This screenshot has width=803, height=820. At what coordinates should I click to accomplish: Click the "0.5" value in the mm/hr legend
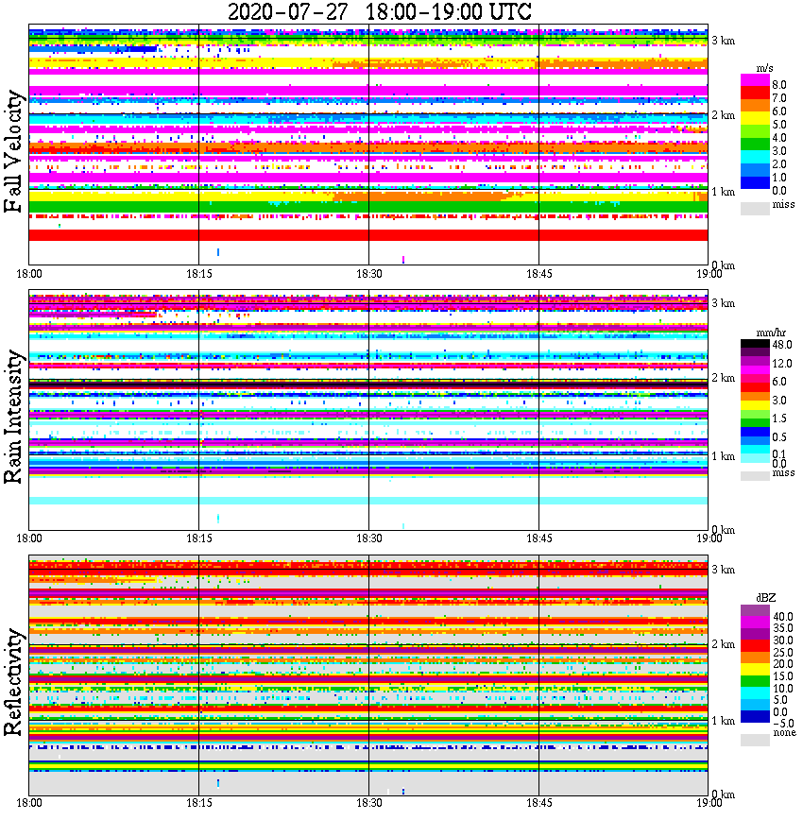click(x=779, y=436)
